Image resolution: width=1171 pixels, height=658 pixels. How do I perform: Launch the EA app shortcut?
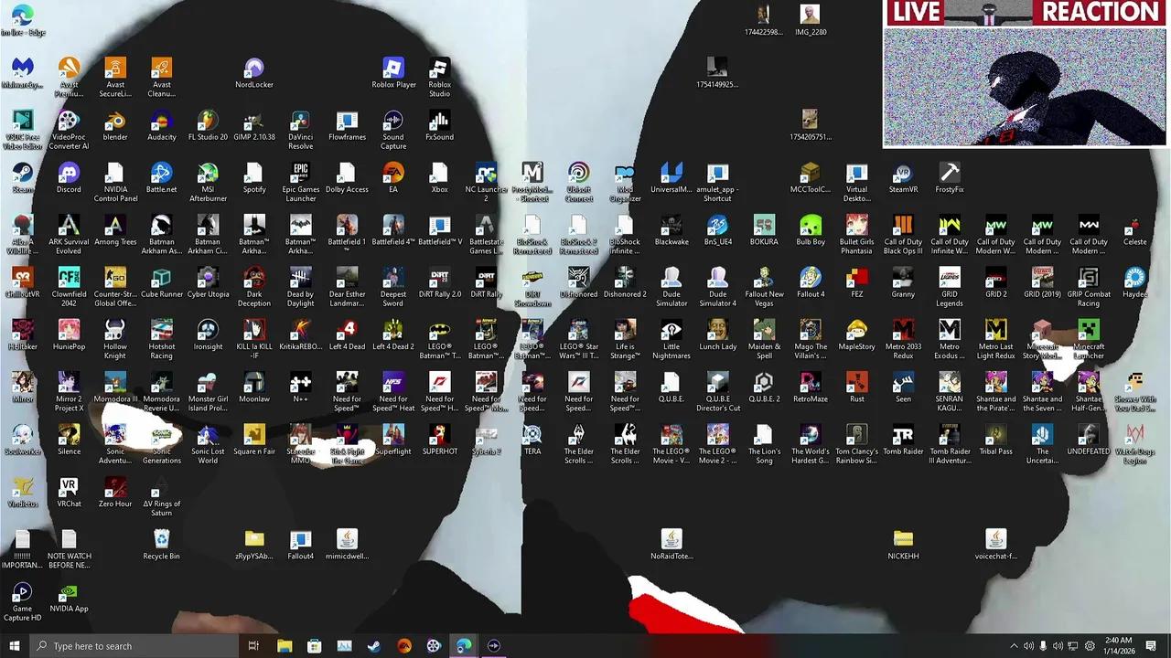tap(393, 178)
